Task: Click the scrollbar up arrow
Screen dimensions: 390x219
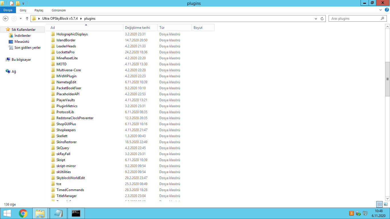Action: [387, 27]
